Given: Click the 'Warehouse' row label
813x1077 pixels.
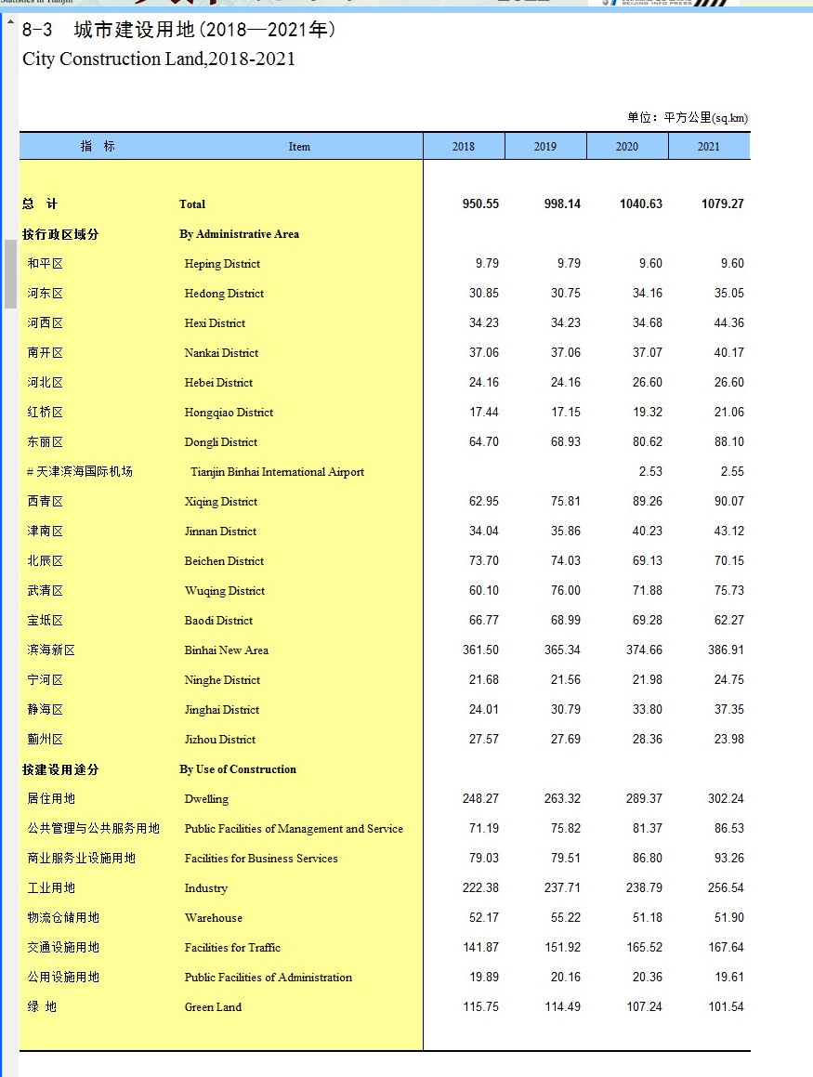Looking at the screenshot, I should point(214,918).
